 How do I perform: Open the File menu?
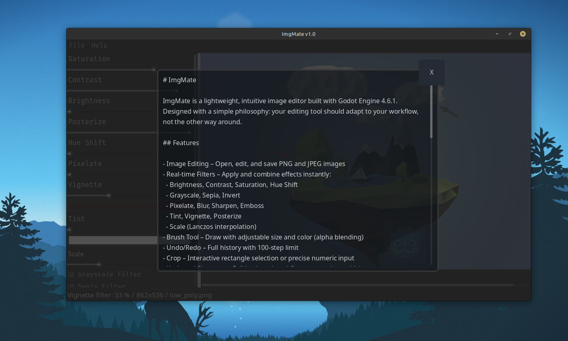[77, 46]
